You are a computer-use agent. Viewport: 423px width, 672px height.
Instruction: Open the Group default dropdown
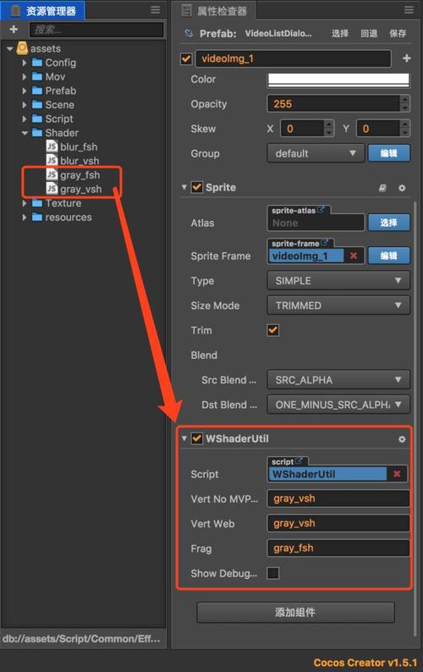click(316, 153)
